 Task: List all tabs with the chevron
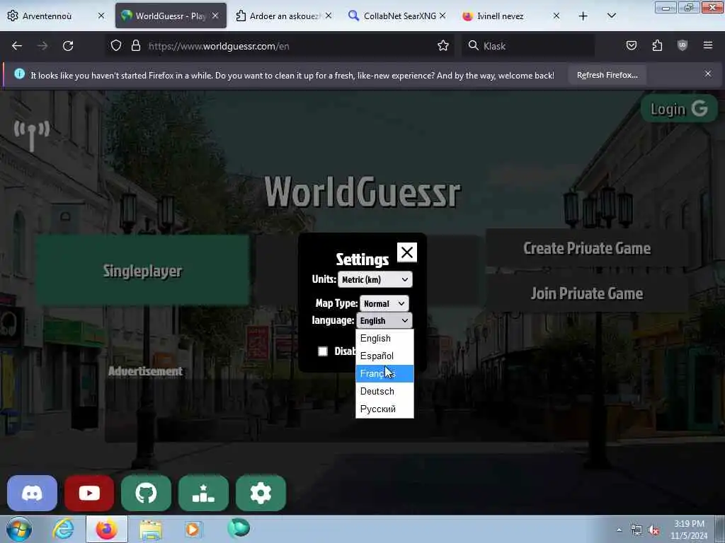coord(611,16)
